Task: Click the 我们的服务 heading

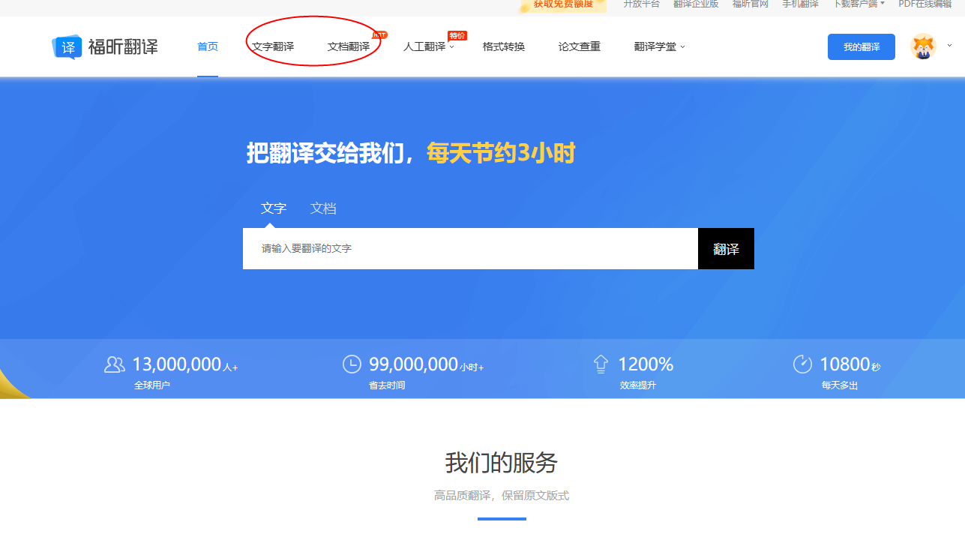Action: point(501,463)
